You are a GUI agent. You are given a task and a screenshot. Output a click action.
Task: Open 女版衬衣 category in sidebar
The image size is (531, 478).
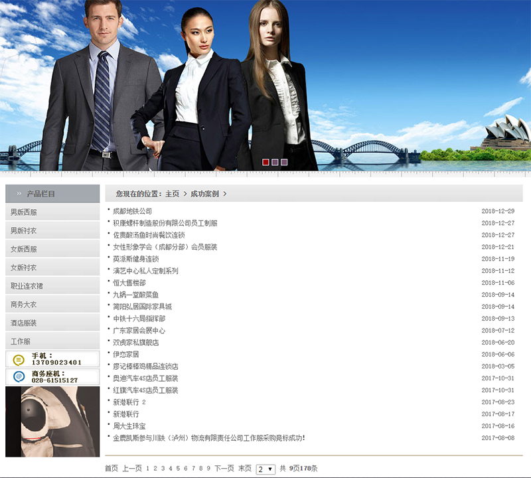click(24, 268)
